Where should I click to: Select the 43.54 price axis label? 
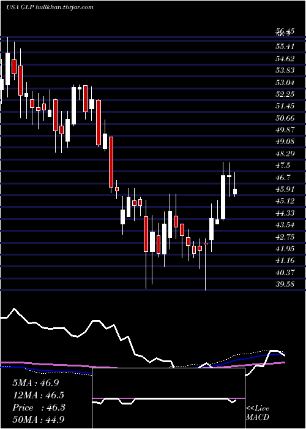[x=285, y=225]
